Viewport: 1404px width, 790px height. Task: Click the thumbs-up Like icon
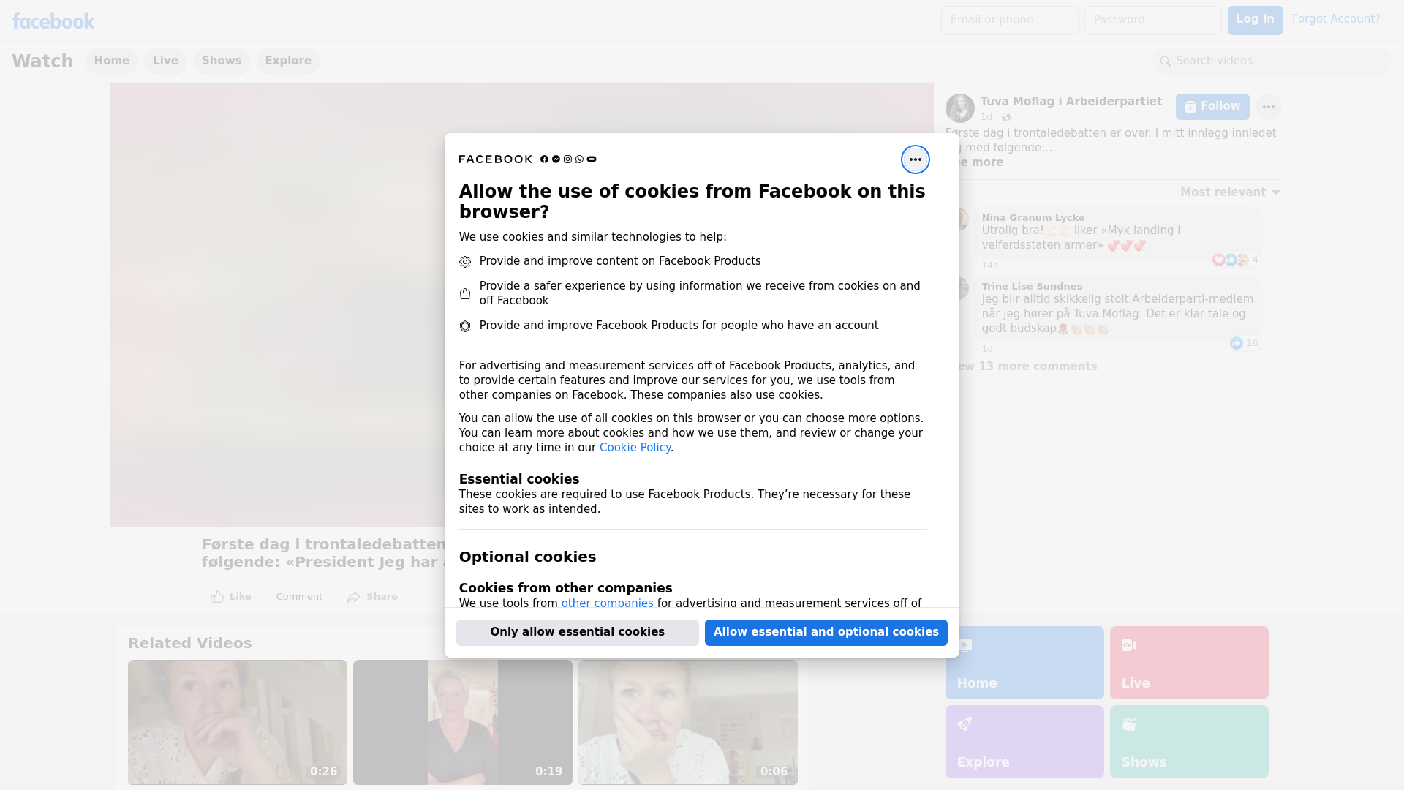pyautogui.click(x=217, y=597)
